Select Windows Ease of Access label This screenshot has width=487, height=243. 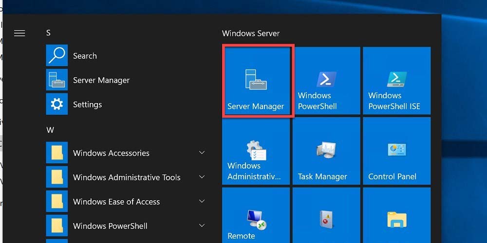click(x=116, y=202)
